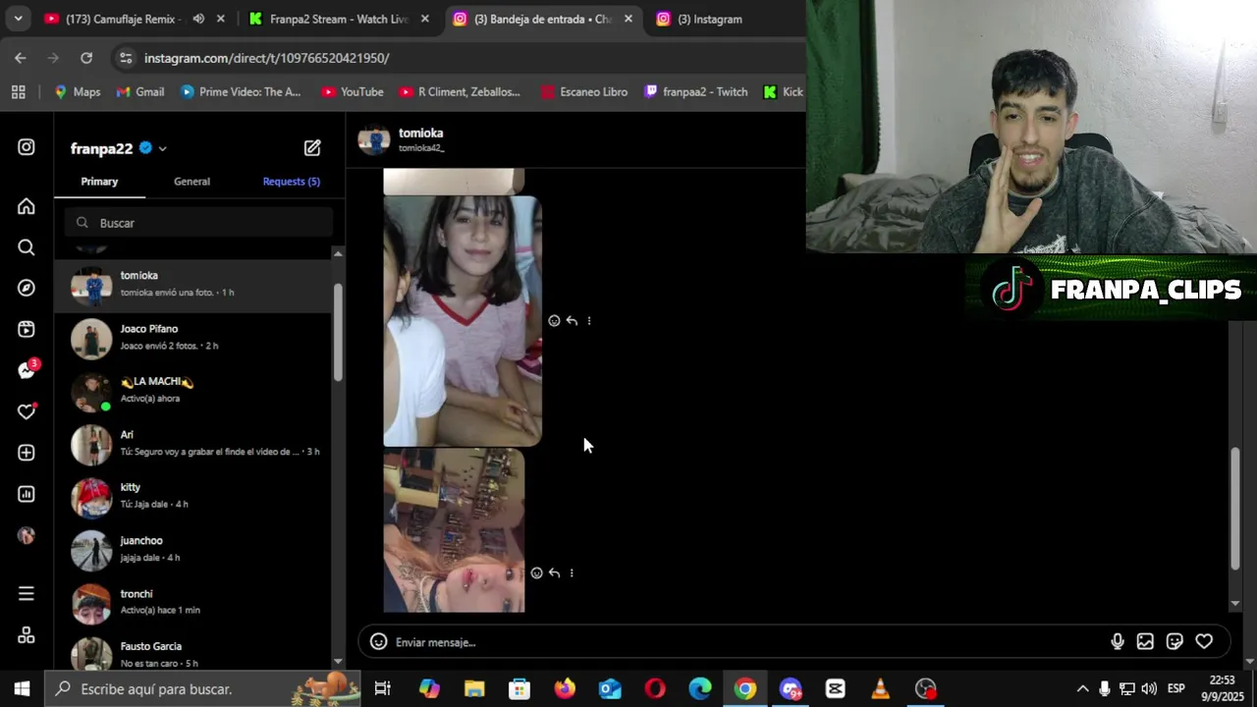
Task: Open more options for lower photo message
Action: (572, 573)
